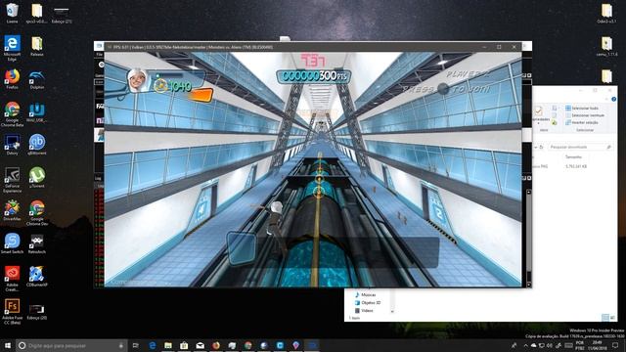Open Firefox from the taskbar
This screenshot has height=352, width=626.
point(216,345)
